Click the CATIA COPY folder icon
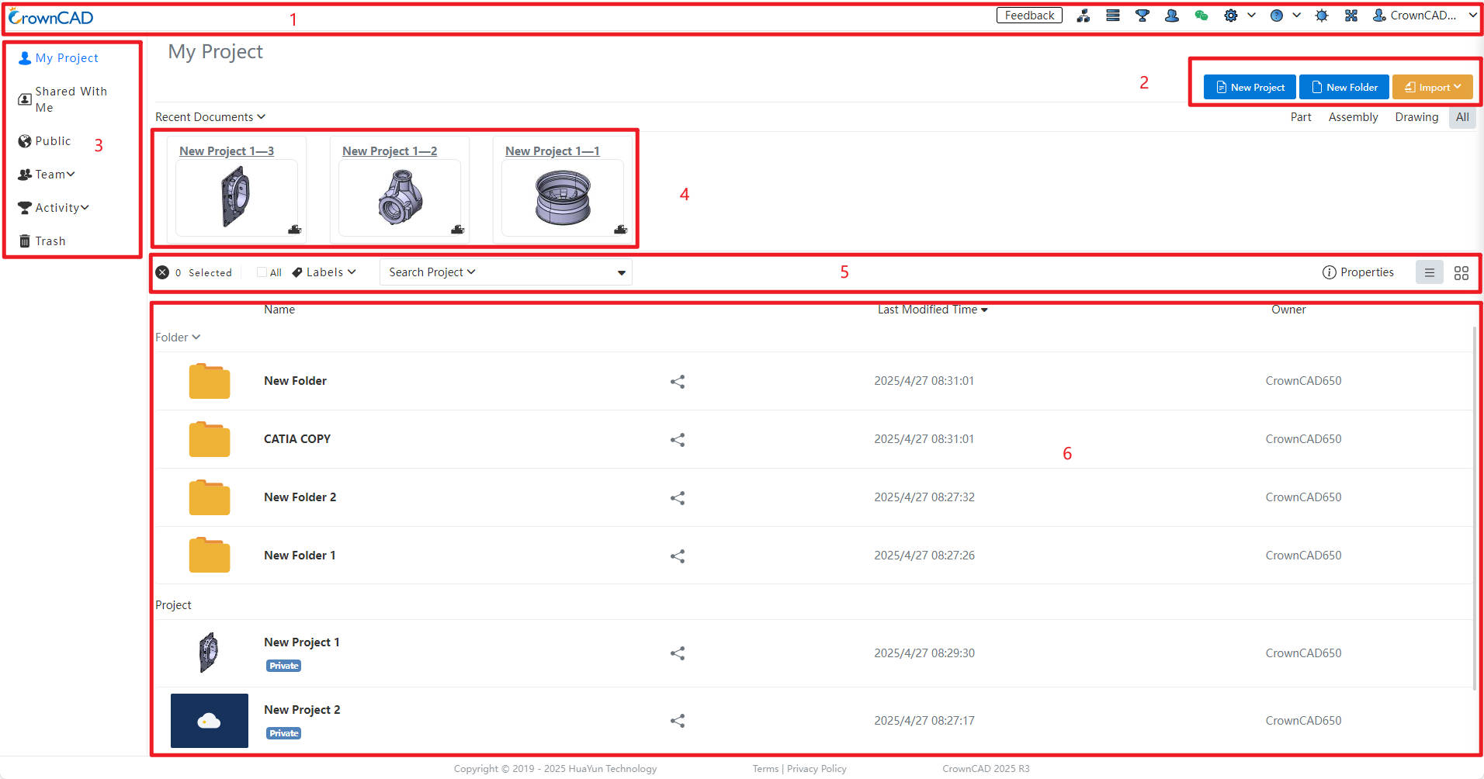This screenshot has height=779, width=1484. (x=210, y=439)
